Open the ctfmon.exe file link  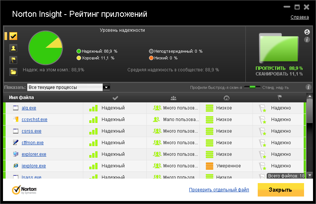pos(32,142)
